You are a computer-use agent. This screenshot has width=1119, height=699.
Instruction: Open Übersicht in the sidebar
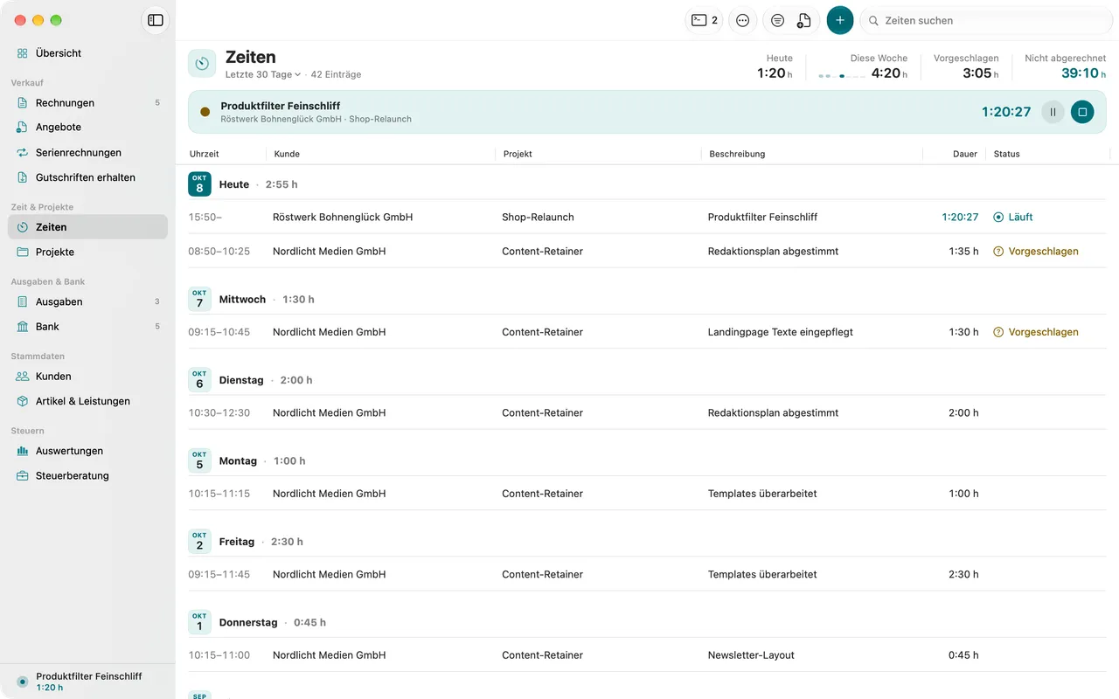[x=87, y=53]
